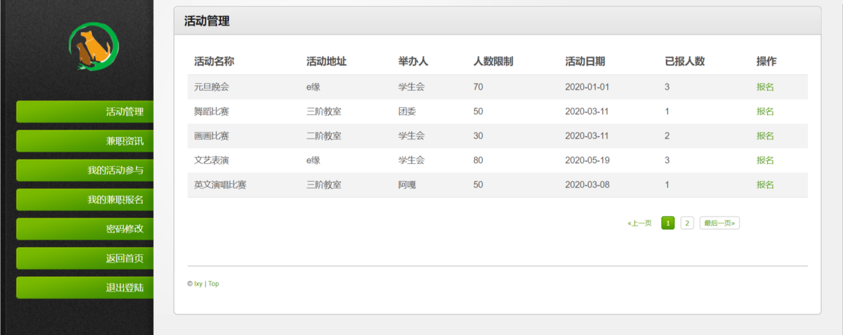Click the 举办人 column header
Image resolution: width=843 pixels, height=335 pixels.
click(x=413, y=61)
